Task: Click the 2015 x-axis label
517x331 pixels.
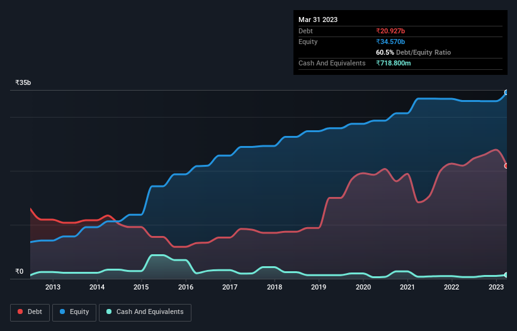Action: (141, 287)
